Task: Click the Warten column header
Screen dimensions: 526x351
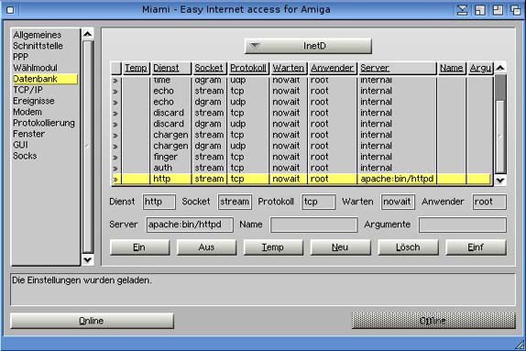Action: [289, 68]
